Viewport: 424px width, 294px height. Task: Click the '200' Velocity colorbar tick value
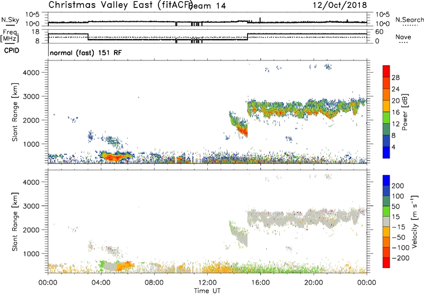(x=398, y=186)
